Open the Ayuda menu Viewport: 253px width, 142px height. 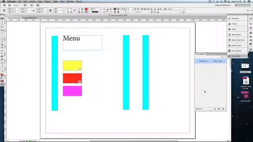click(x=79, y=2)
